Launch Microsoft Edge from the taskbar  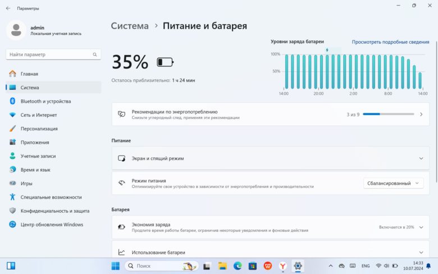coord(238,266)
